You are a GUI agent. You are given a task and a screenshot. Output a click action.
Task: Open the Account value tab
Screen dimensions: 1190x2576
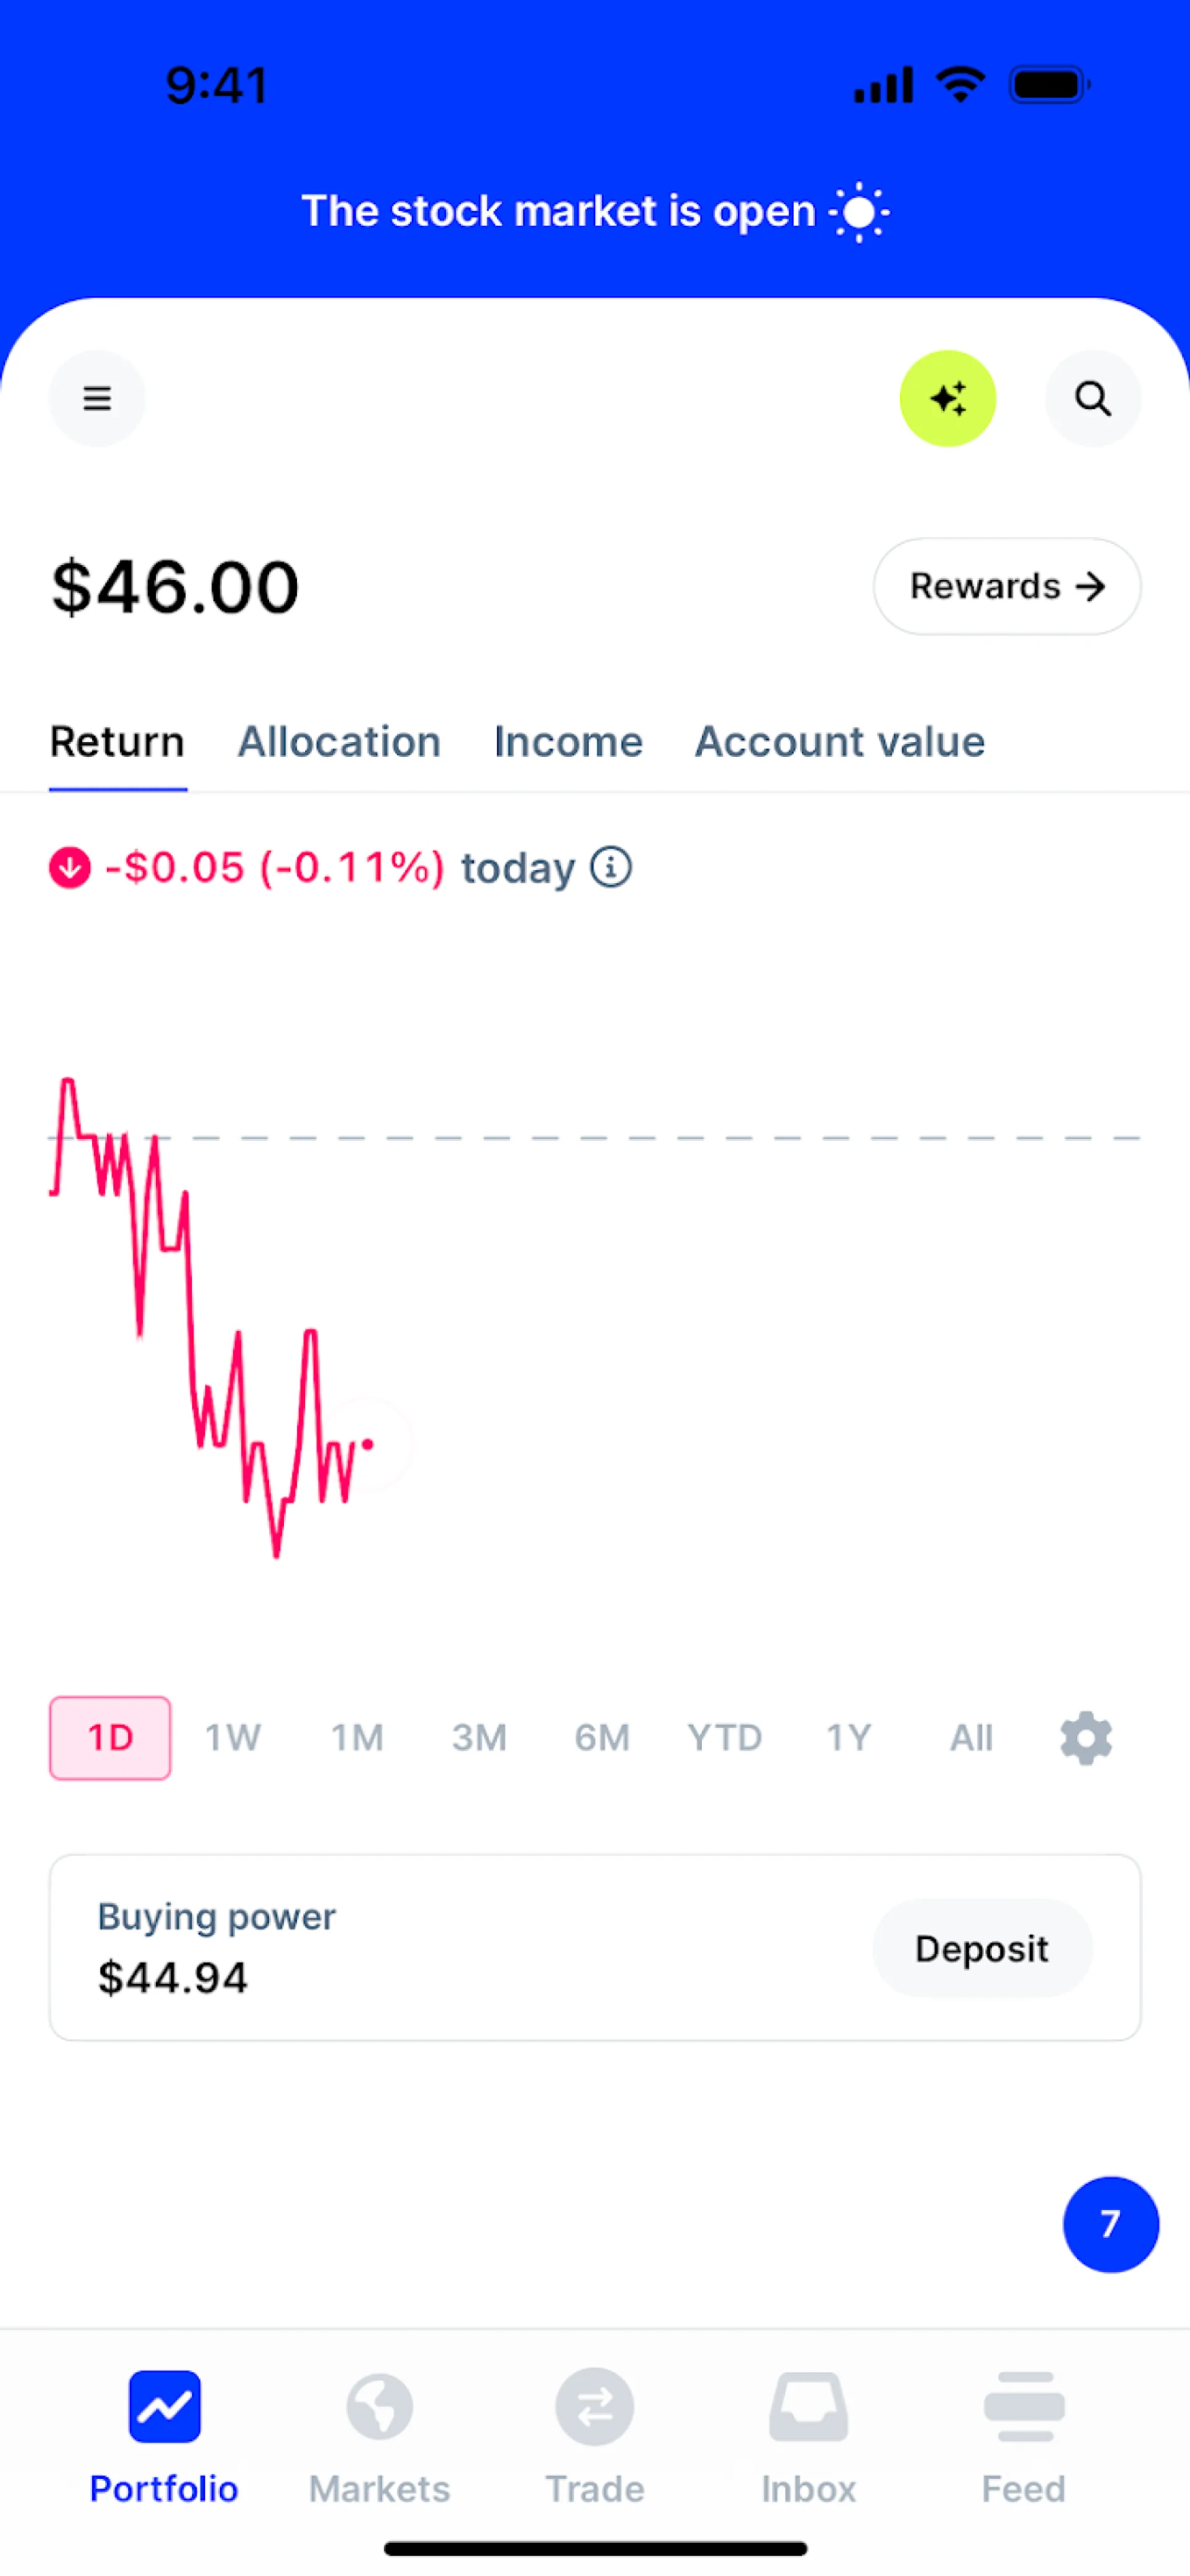[x=839, y=742]
